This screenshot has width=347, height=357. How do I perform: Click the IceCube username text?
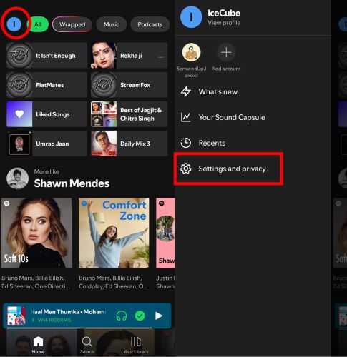pyautogui.click(x=224, y=13)
